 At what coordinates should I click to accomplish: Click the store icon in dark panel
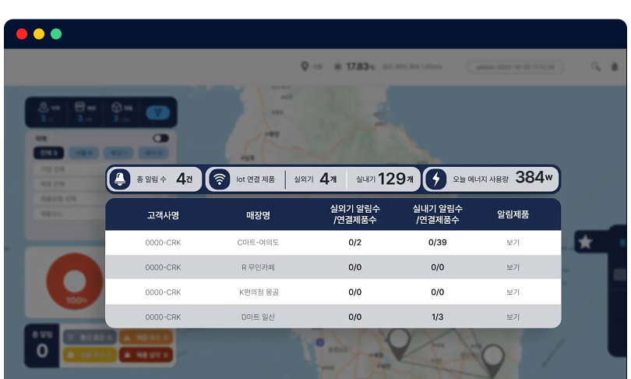pos(80,107)
